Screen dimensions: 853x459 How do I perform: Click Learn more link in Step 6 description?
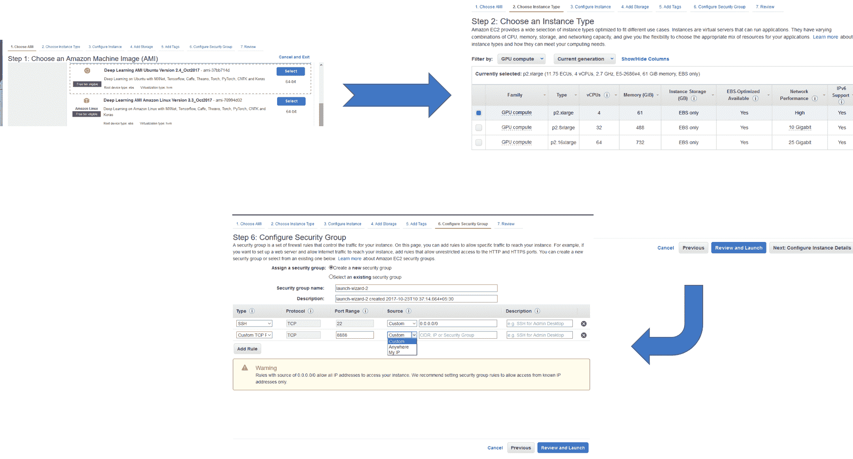[x=350, y=259]
